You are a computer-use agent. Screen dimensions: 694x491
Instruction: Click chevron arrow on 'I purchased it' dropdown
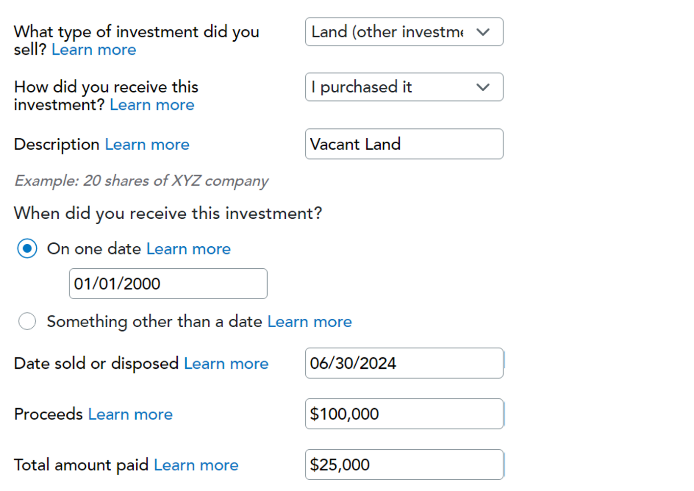pos(483,87)
